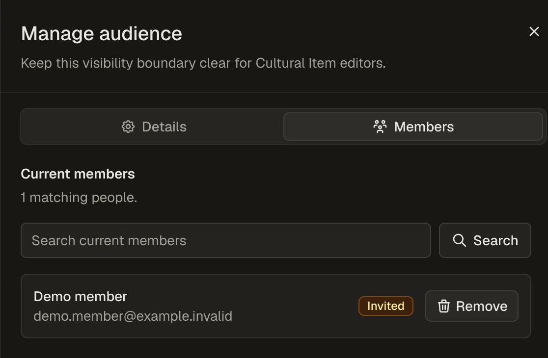Viewport: 548px width, 358px height.
Task: Remove Demo member from audience
Action: coord(472,306)
